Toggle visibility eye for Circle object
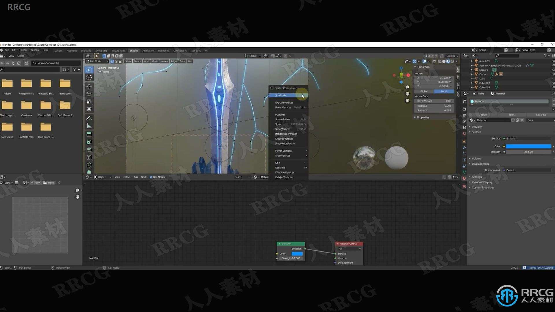 pos(553,74)
